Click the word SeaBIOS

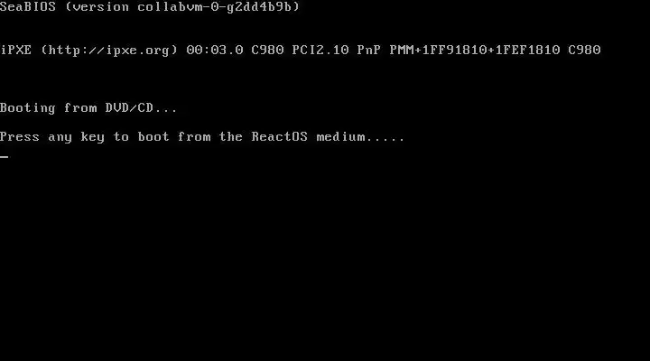click(28, 7)
